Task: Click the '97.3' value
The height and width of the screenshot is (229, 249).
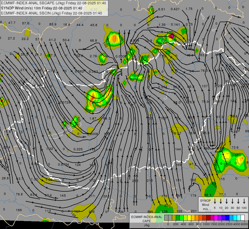Action: 193,164
